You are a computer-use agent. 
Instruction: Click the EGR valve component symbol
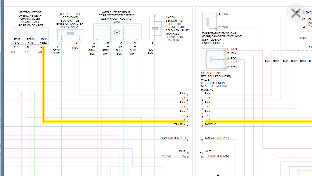click(213, 59)
